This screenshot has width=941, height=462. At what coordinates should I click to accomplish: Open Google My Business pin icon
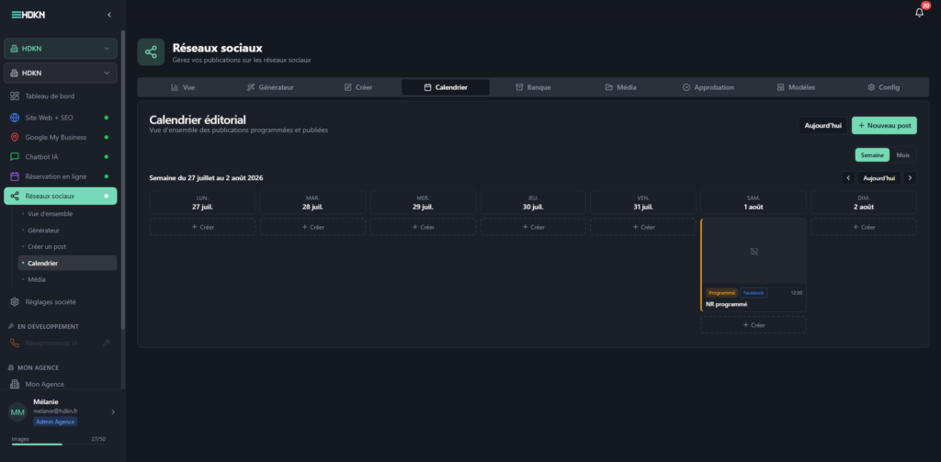point(15,138)
